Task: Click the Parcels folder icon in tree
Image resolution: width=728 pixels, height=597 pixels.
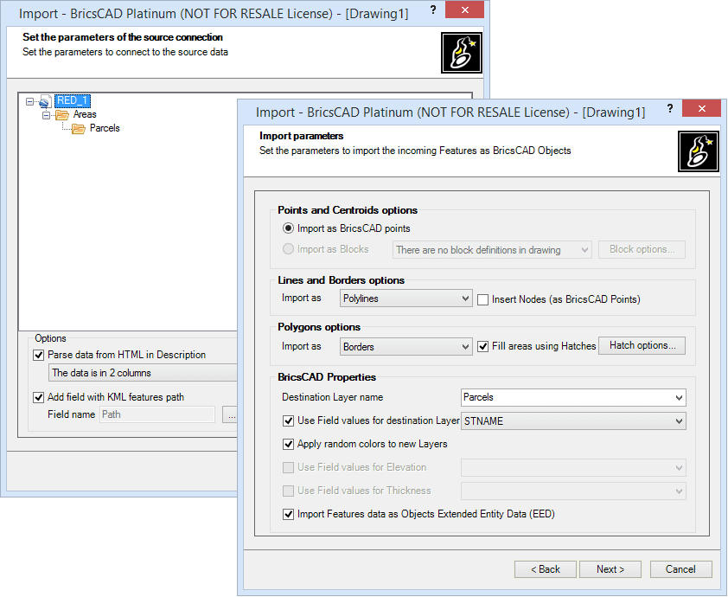Action: click(78, 129)
